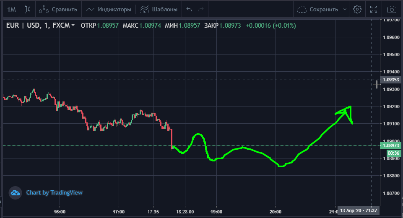Open the Chart by TradingView link

coord(54,192)
